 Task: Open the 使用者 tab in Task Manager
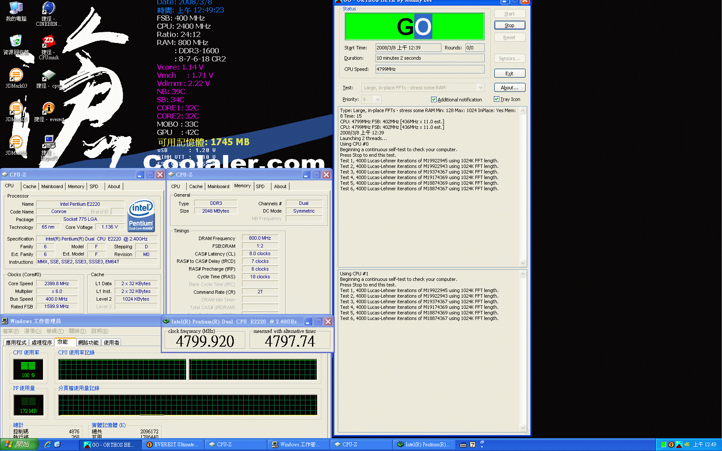111,342
